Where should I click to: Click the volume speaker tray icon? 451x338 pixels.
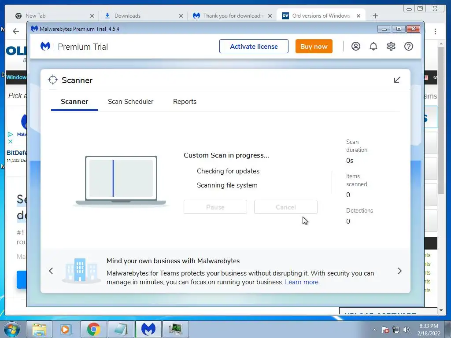tap(406, 330)
